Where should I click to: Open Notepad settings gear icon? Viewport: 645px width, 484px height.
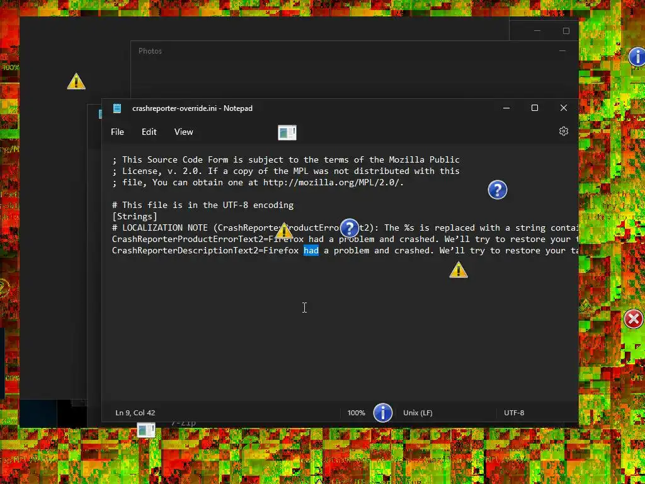pos(564,131)
